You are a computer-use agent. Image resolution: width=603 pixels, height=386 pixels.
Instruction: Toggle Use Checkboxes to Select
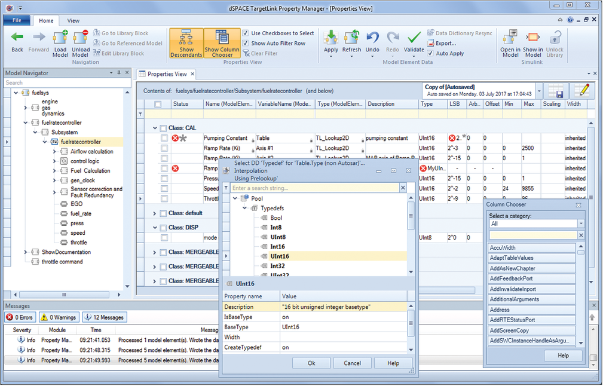click(246, 33)
